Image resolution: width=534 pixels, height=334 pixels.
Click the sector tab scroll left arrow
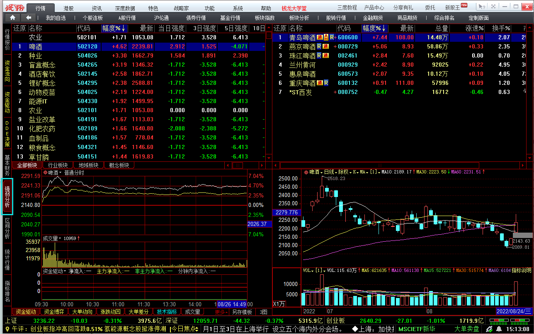click(228, 165)
